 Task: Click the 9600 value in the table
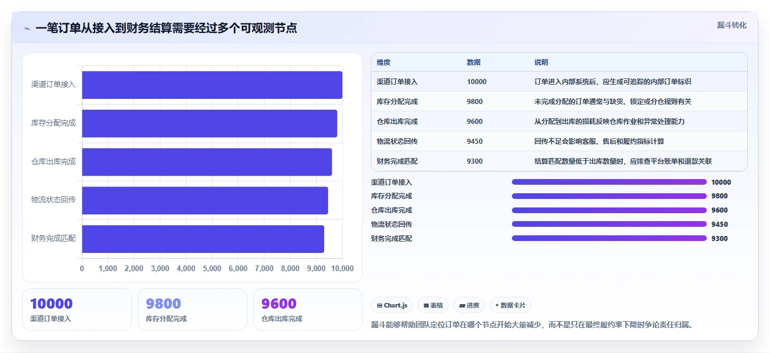point(475,122)
